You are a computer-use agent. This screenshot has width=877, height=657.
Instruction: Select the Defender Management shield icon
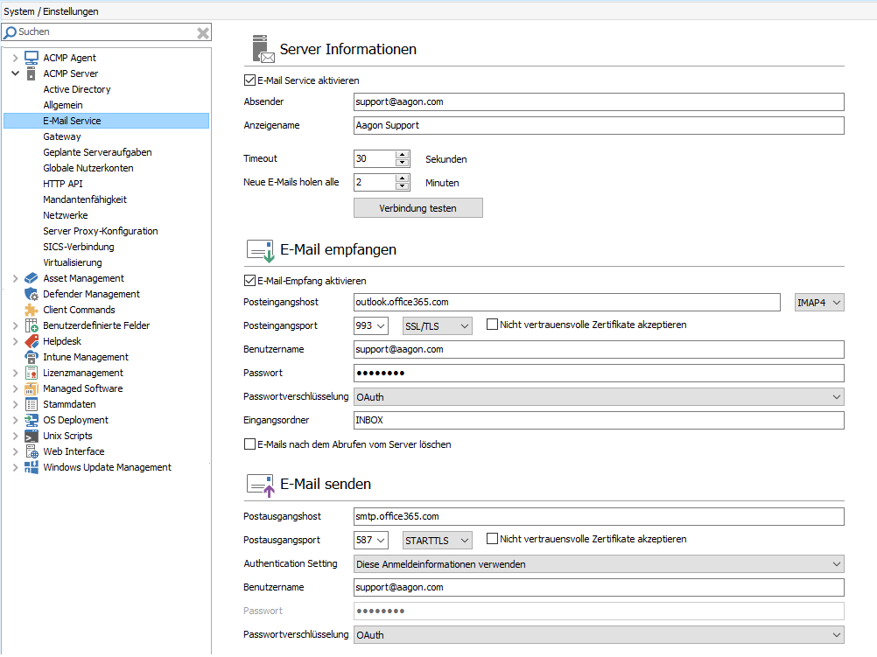tap(32, 294)
